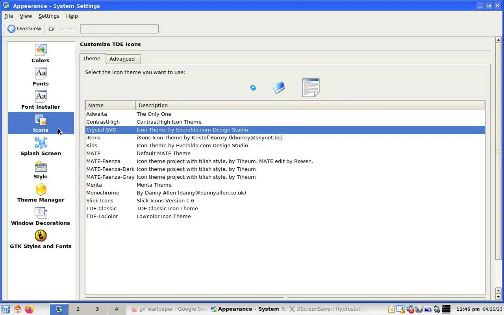Image resolution: width=504 pixels, height=315 pixels.
Task: Select the MATE icon theme row
Action: point(285,153)
